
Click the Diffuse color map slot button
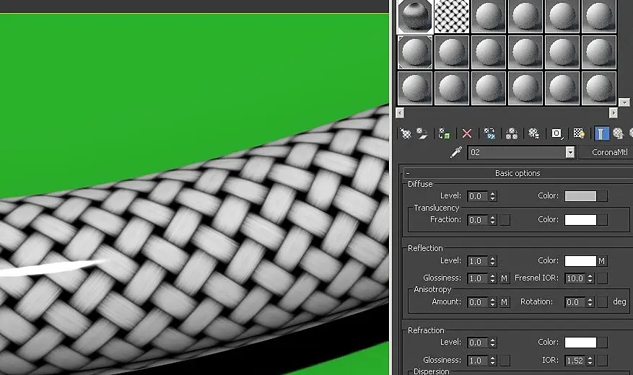click(x=602, y=196)
